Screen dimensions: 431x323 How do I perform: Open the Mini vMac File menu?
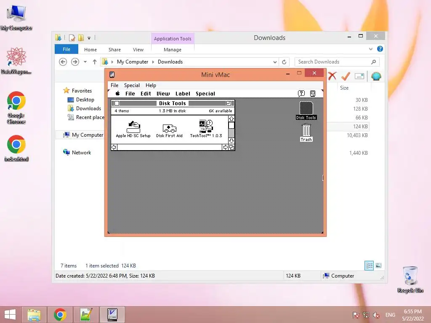click(114, 85)
